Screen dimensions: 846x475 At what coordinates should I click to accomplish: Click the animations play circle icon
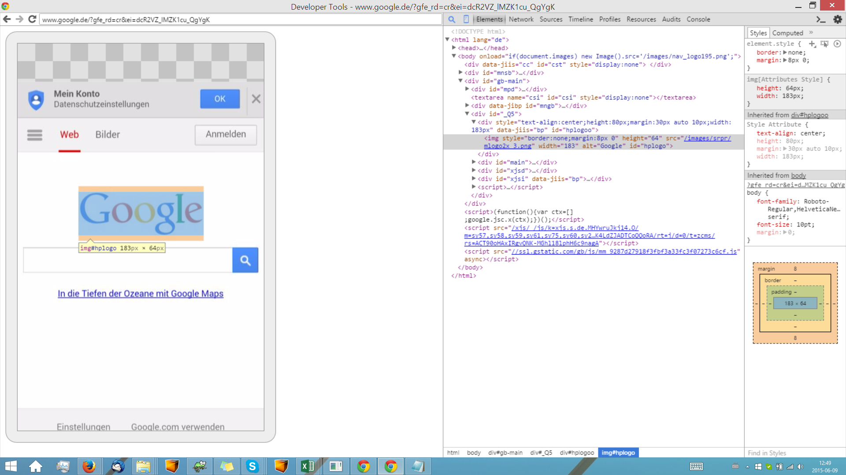[837, 44]
